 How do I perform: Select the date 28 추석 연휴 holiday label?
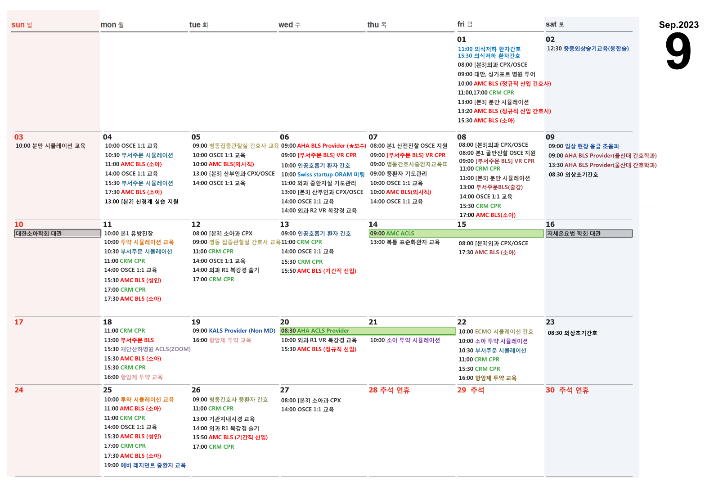389,390
